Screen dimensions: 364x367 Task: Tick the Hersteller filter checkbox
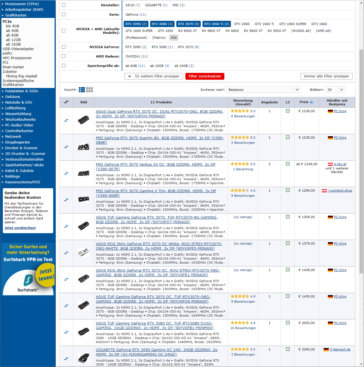64,5
